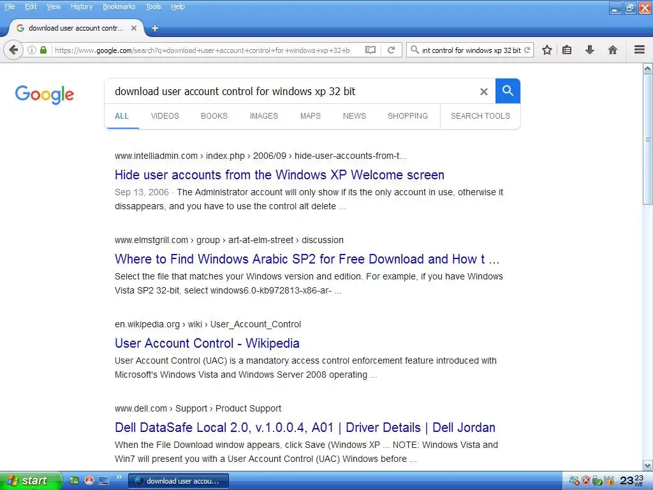Click the blue Google search button
The width and height of the screenshot is (653, 490).
[508, 91]
